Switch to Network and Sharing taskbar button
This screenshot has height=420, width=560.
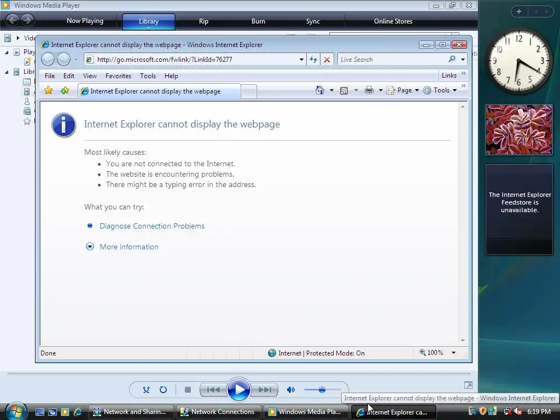coord(131,412)
